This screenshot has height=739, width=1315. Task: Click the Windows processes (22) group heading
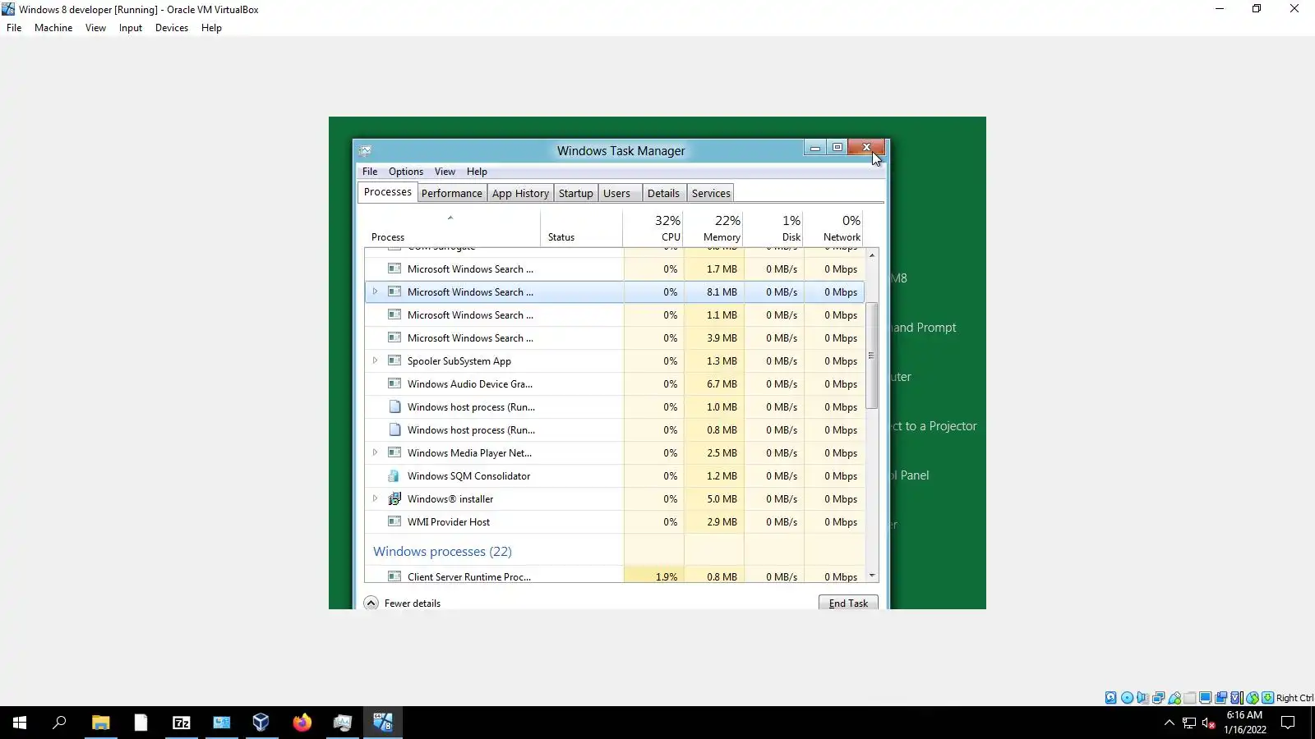(x=442, y=552)
